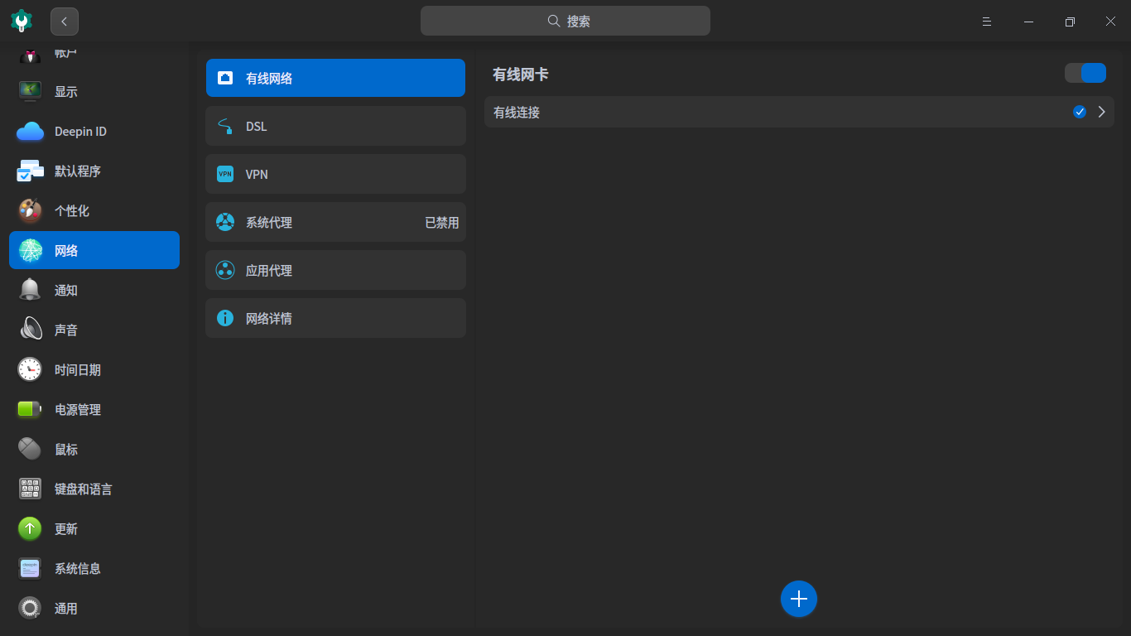Click the VPN badge icon
The image size is (1131, 636).
(x=225, y=174)
